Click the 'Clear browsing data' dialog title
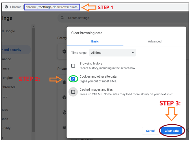The height and width of the screenshot is (144, 192). (x=87, y=33)
